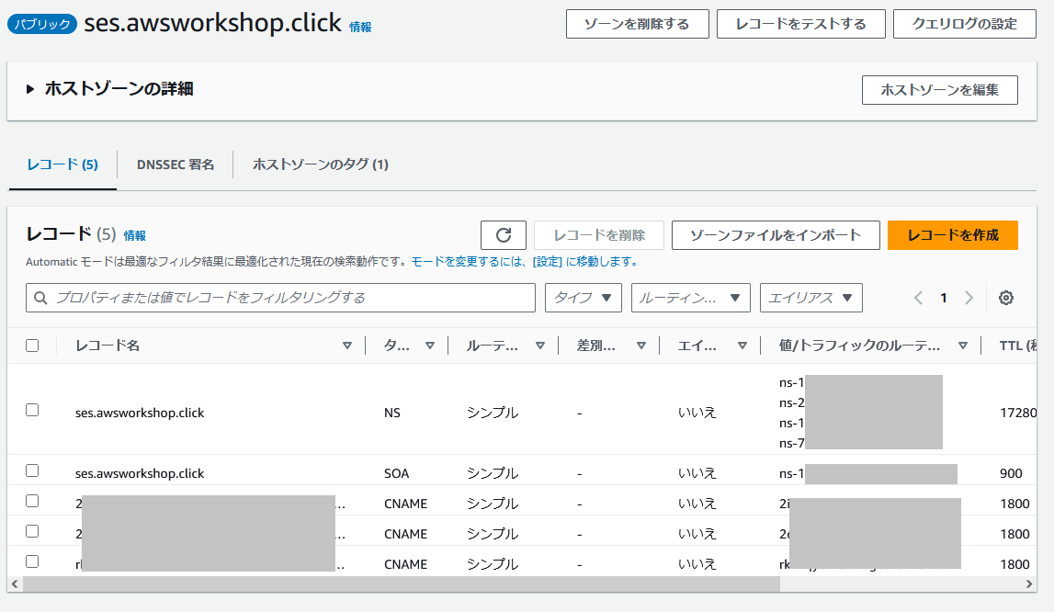Sort by differentiator column arrow
The height and width of the screenshot is (612, 1054).
[641, 346]
